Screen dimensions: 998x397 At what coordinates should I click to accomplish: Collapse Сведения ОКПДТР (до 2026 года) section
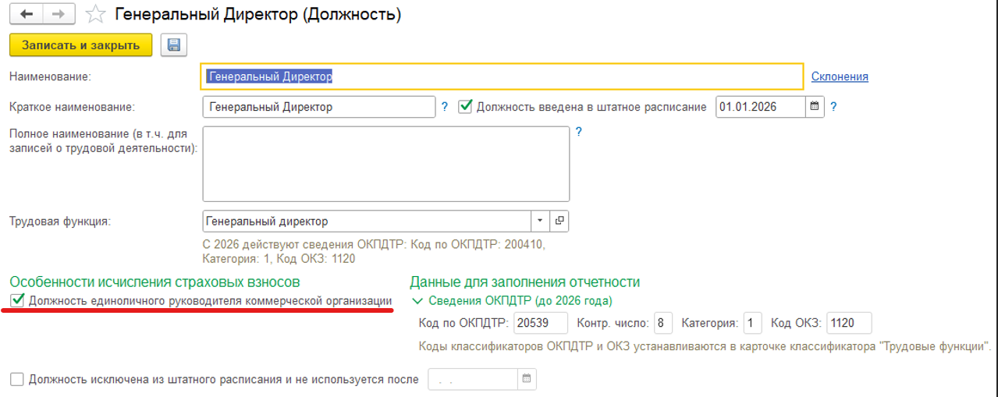(417, 300)
